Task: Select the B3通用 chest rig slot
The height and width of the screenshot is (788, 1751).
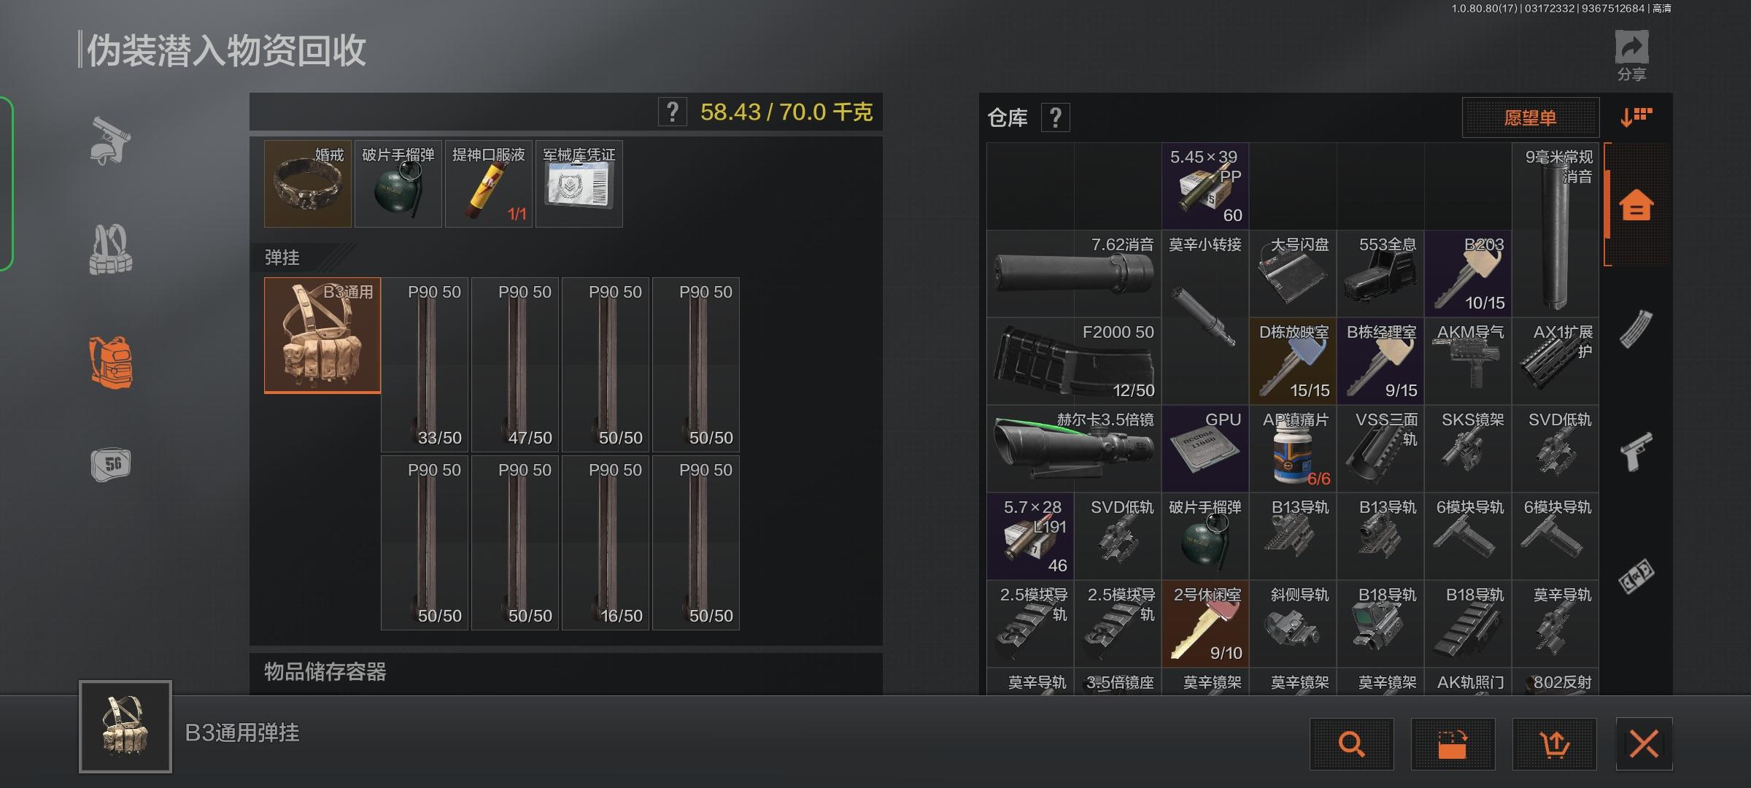Action: (322, 336)
